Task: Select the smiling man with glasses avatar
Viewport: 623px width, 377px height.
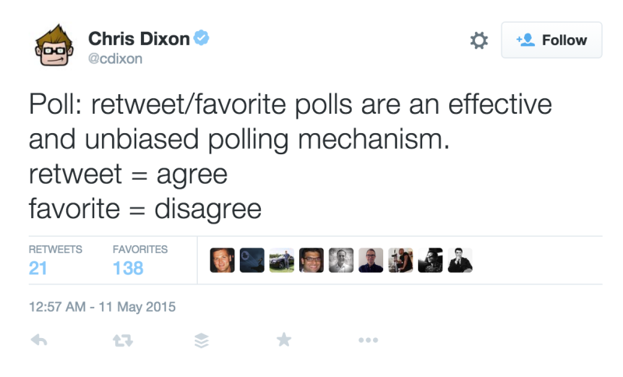Action: (311, 260)
